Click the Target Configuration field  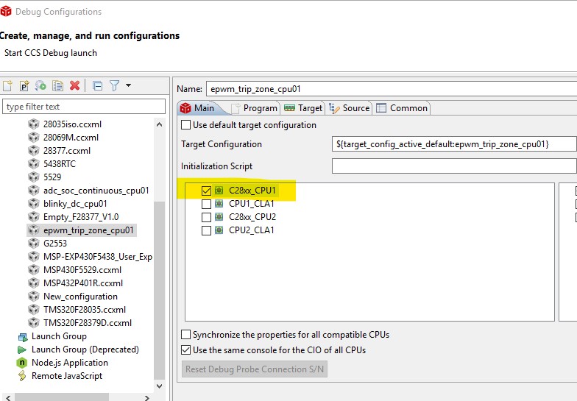[x=454, y=144]
